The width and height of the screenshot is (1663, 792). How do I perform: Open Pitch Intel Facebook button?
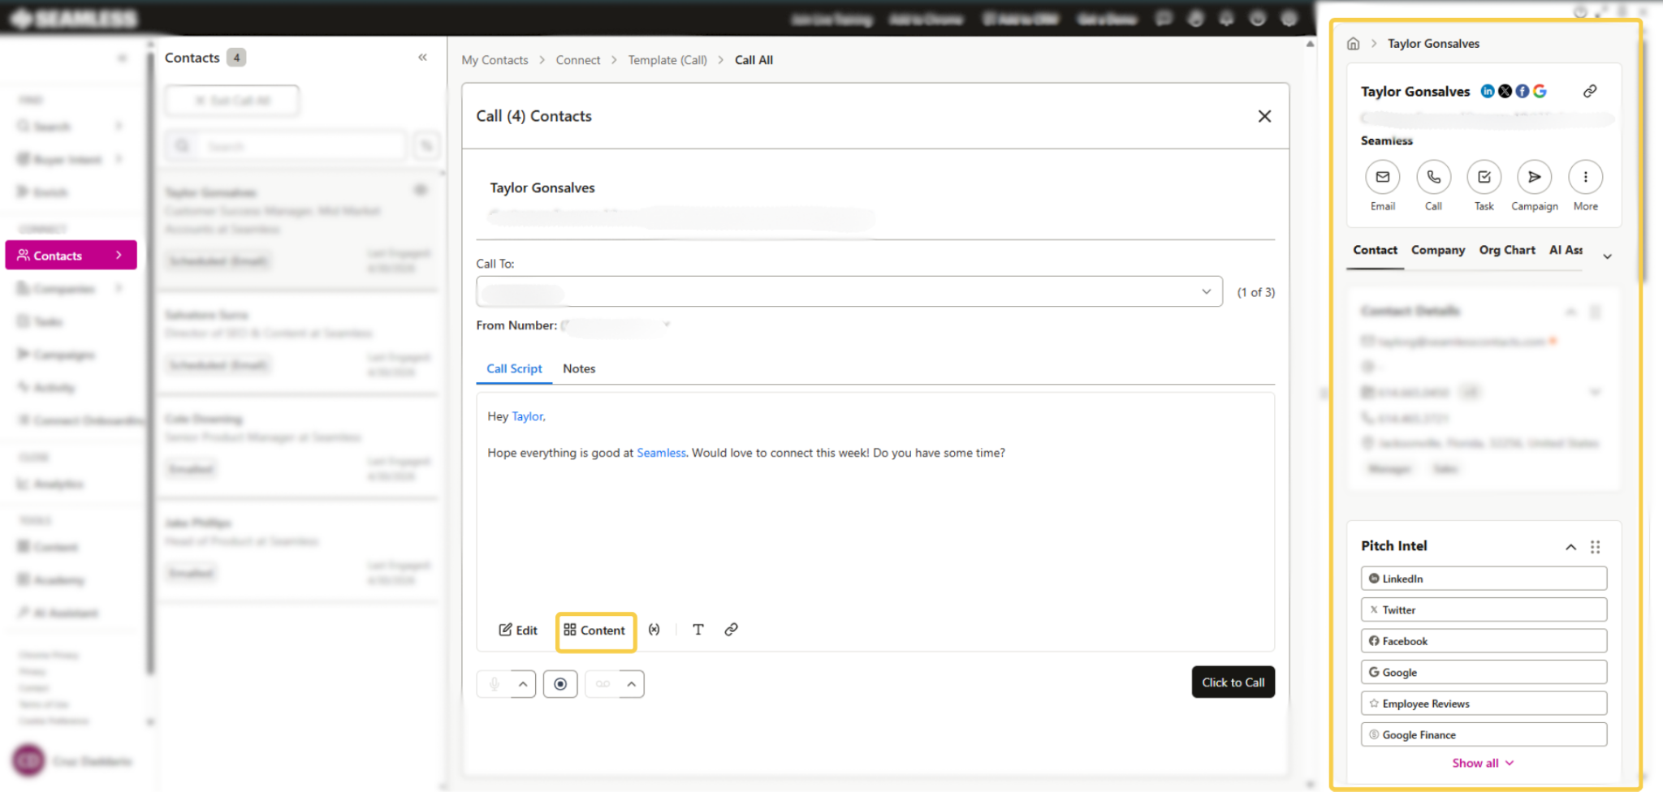pos(1484,641)
